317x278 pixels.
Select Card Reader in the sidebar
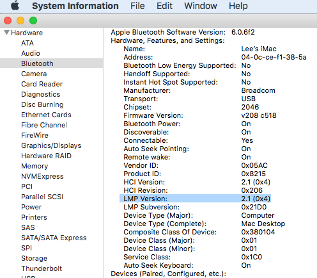tap(42, 84)
